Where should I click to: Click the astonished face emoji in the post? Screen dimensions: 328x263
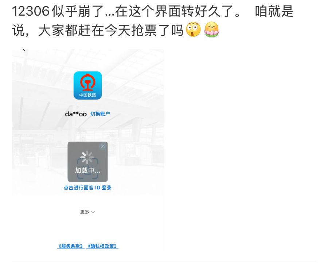point(193,30)
